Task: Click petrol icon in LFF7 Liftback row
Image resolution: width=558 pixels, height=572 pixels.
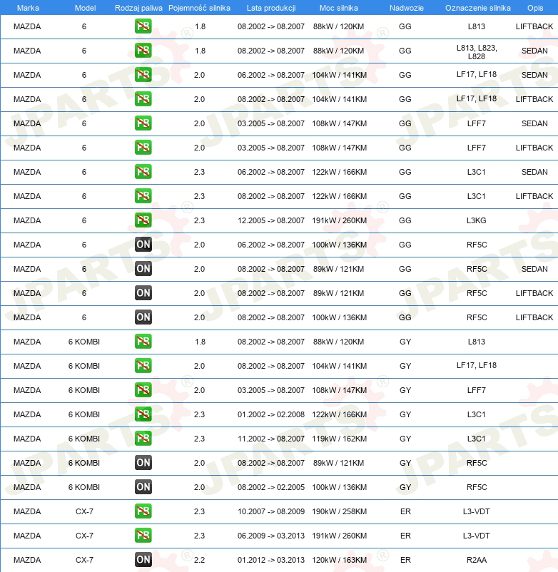Action: (143, 148)
